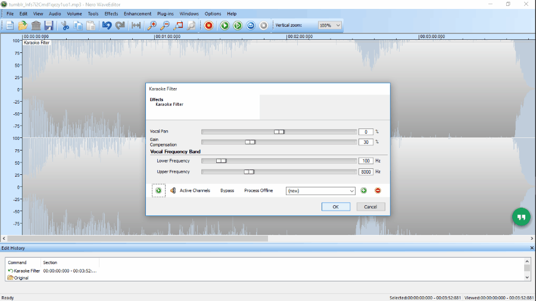Click the Lower Frequency field showing 100

pos(366,161)
